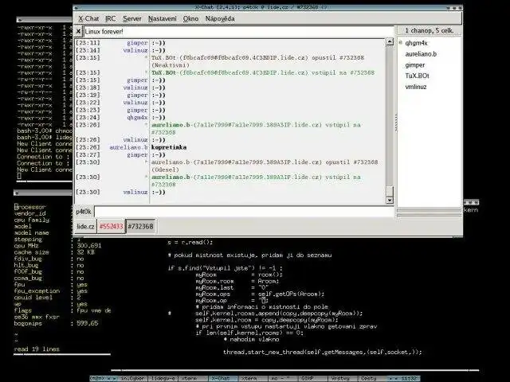Viewport: 510px width, 382px height.
Task: Select user aureliano.b in the user list
Action: (x=421, y=54)
